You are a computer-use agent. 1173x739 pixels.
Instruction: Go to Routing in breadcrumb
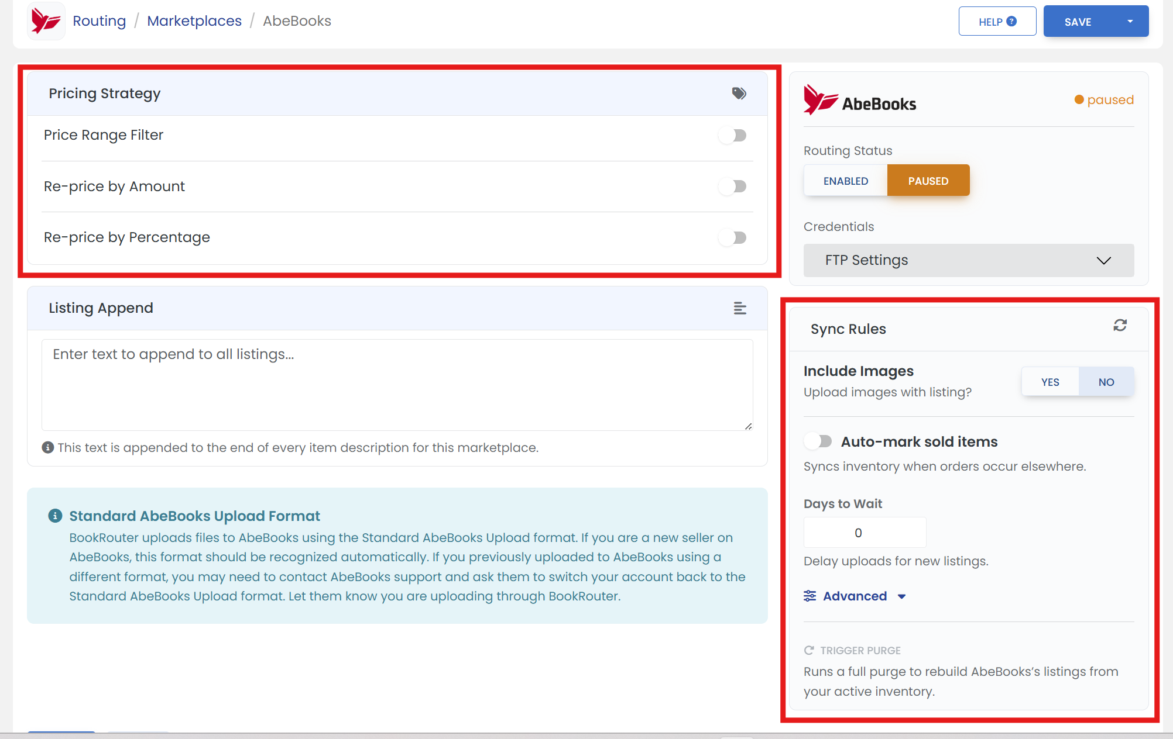pyautogui.click(x=100, y=21)
